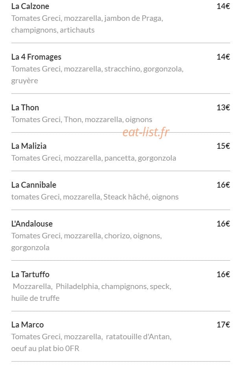Click the Steack hâché ingredients line
Screen dimensions: 251x375
(95, 197)
